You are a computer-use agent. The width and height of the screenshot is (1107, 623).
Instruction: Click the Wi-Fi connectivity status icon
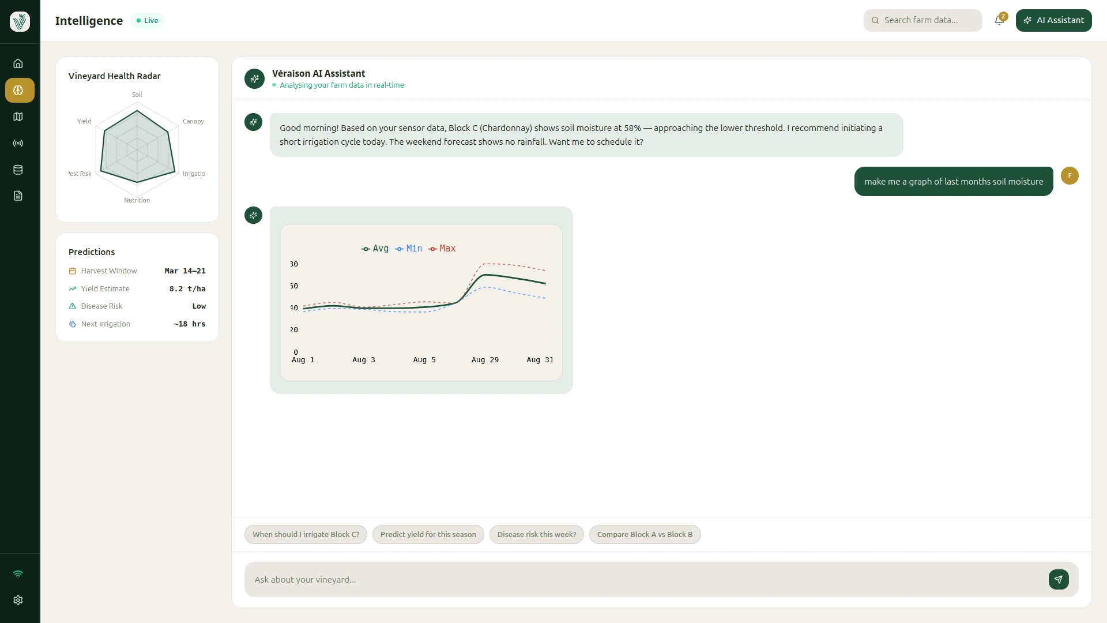pyautogui.click(x=18, y=574)
